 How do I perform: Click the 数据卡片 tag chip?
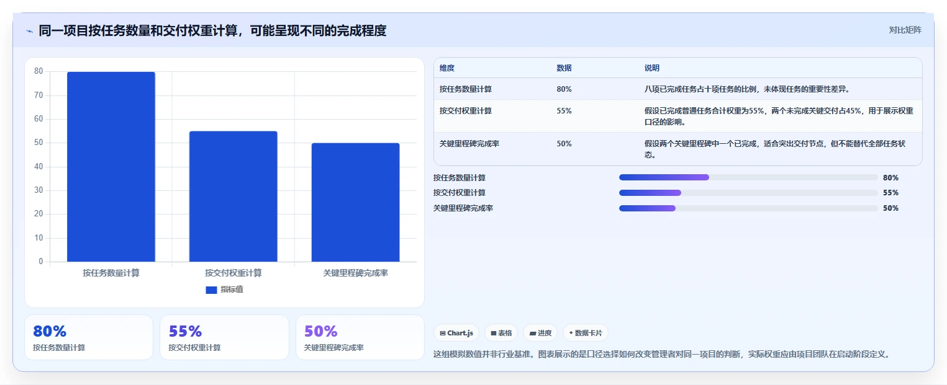586,333
